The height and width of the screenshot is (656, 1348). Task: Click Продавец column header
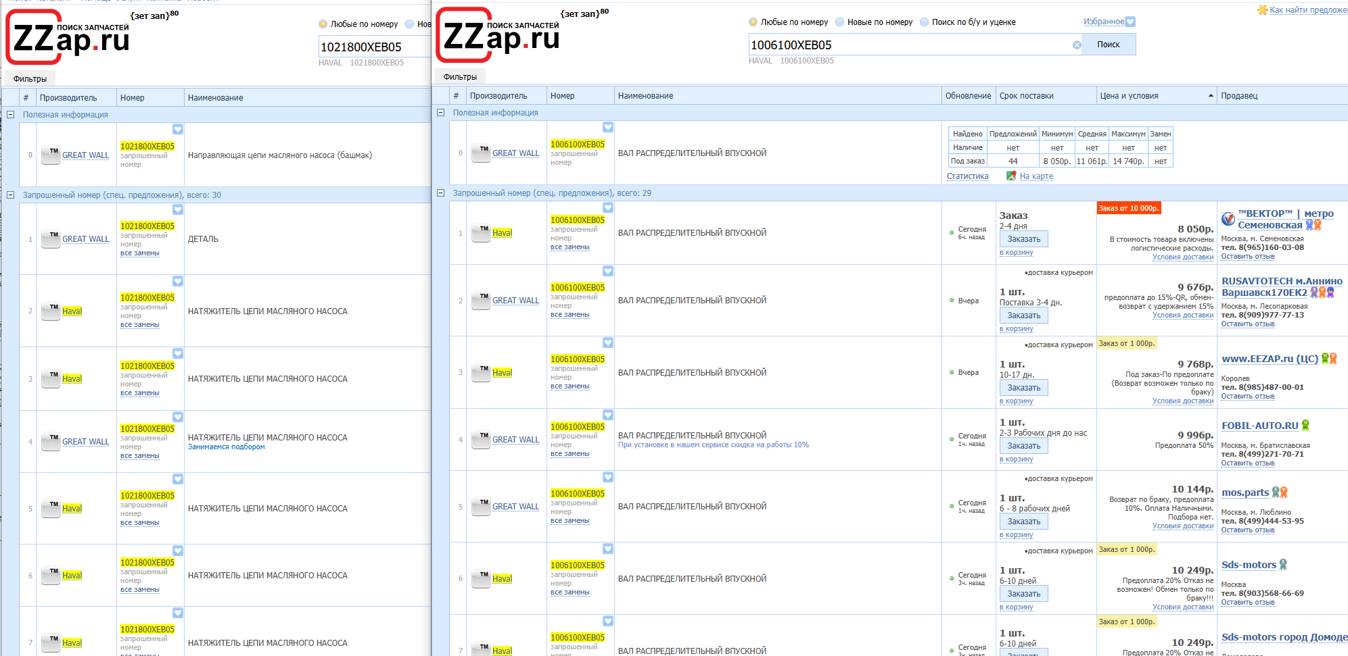[1282, 96]
